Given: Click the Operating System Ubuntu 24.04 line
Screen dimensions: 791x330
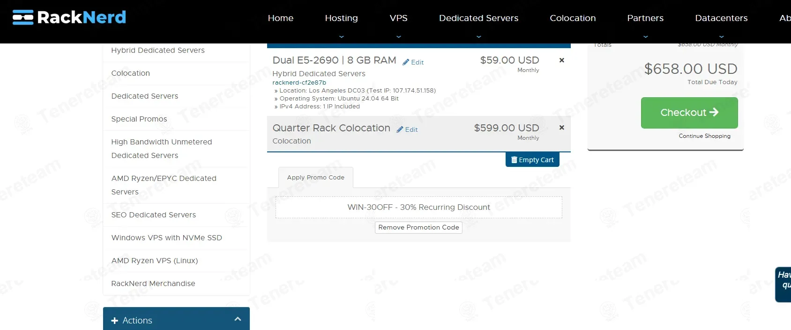Looking at the screenshot, I should (336, 99).
